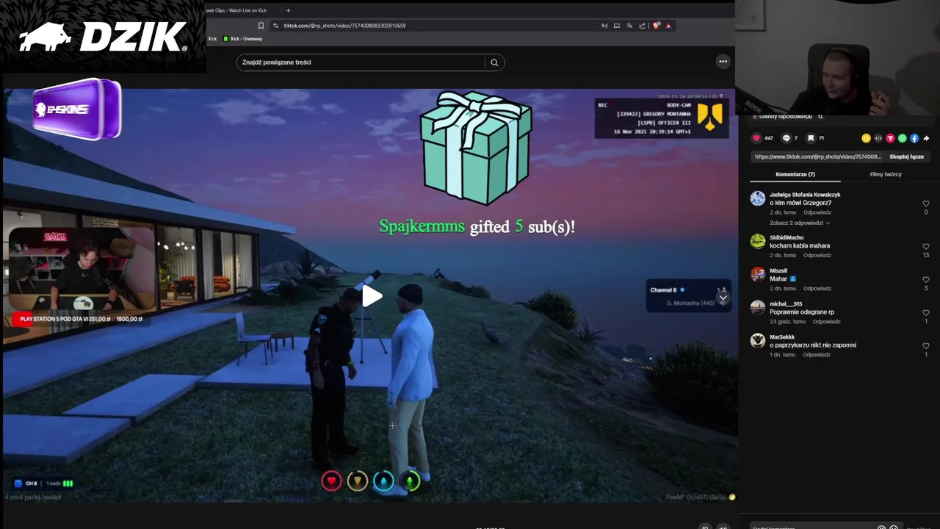Open Miszell's profile avatar
Image resolution: width=940 pixels, height=529 pixels.
[758, 274]
